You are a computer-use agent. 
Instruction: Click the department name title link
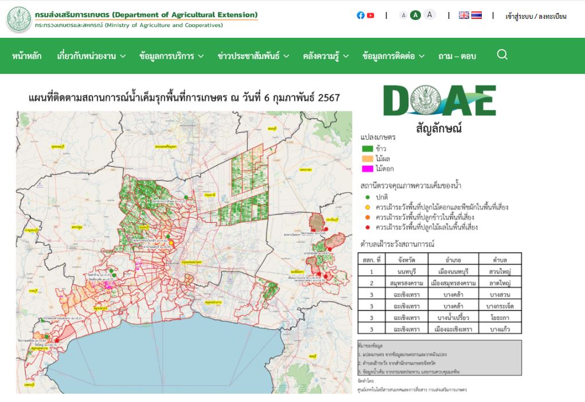[146, 15]
